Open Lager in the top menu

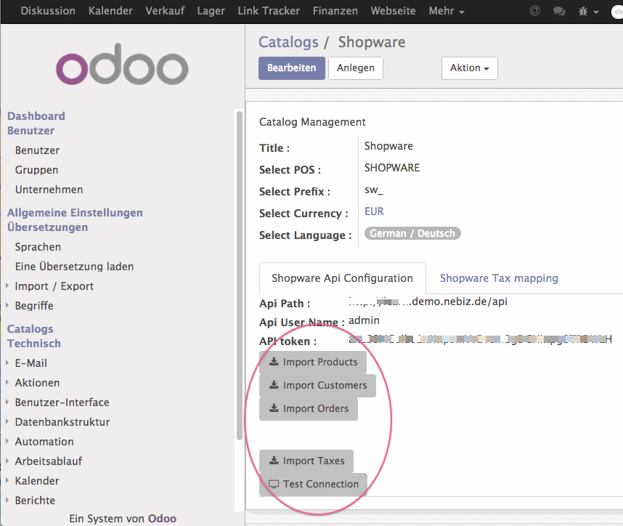(211, 11)
